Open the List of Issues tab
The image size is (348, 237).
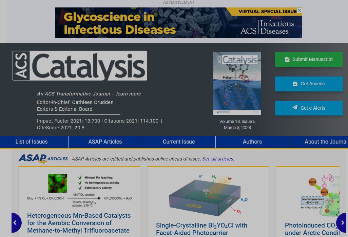32,142
